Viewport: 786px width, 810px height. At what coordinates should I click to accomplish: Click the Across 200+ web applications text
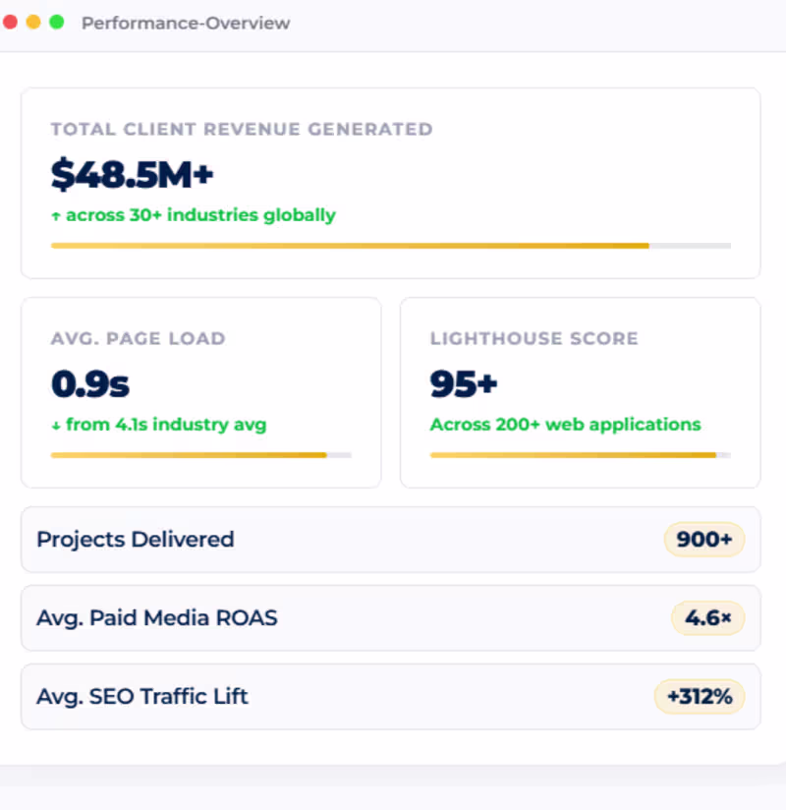[566, 425]
